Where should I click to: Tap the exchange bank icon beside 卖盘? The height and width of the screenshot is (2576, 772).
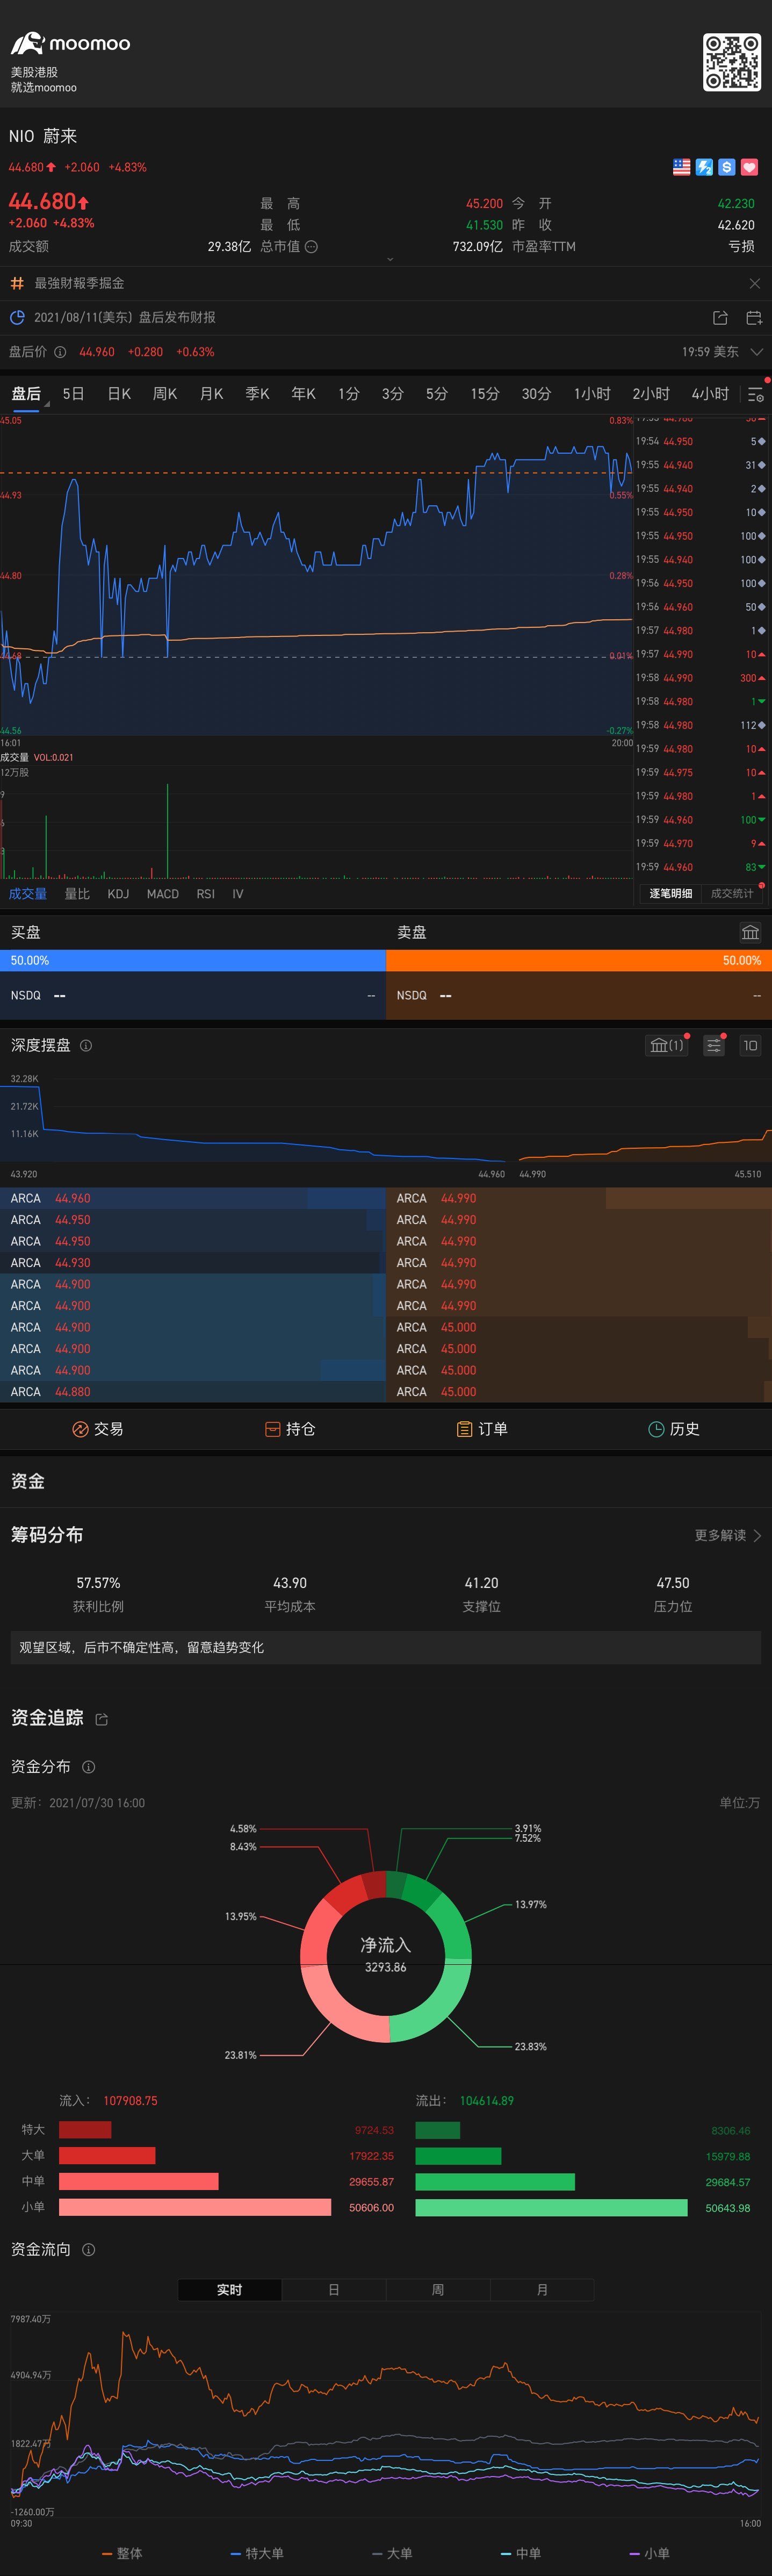[x=750, y=932]
